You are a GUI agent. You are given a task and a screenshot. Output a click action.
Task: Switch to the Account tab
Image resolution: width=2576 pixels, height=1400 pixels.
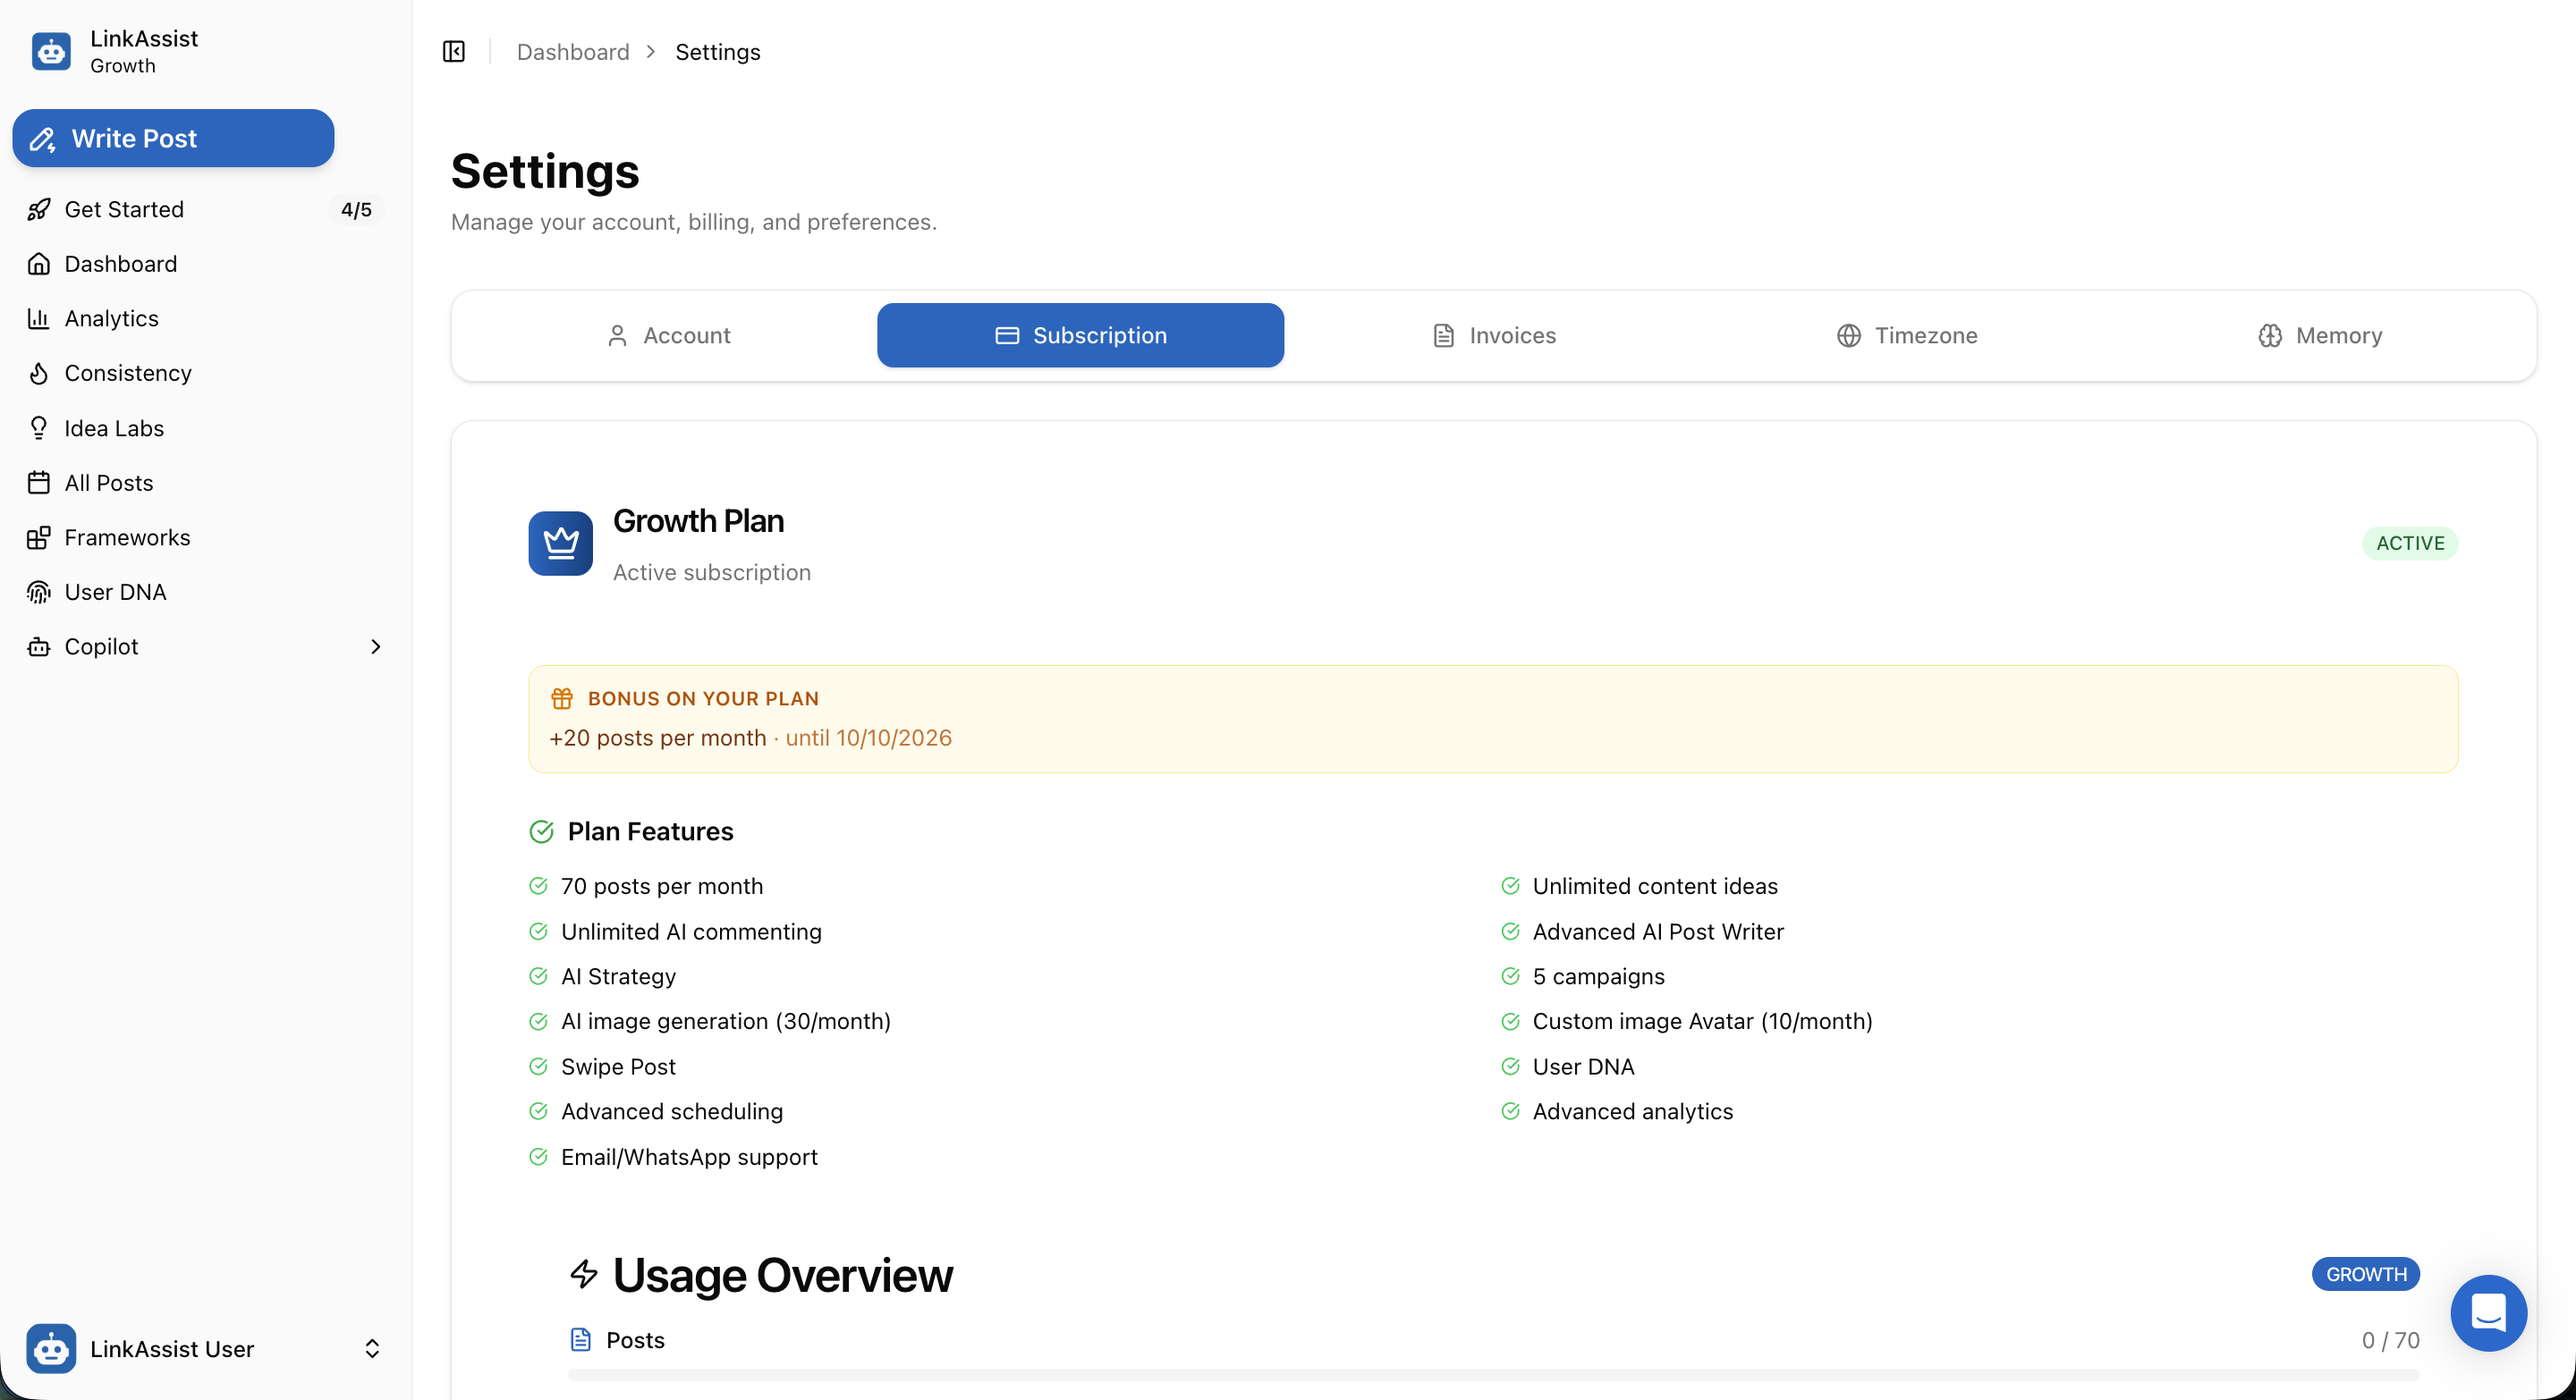point(669,334)
